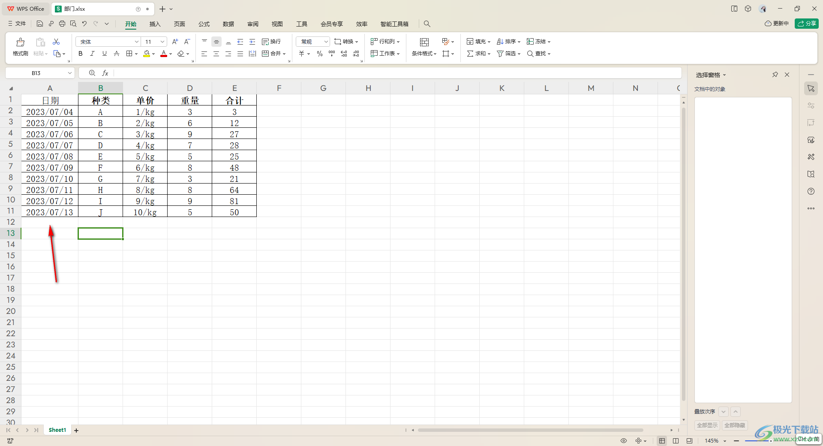The image size is (823, 446).
Task: Open the 插入 Insert ribbon tab
Action: point(155,24)
